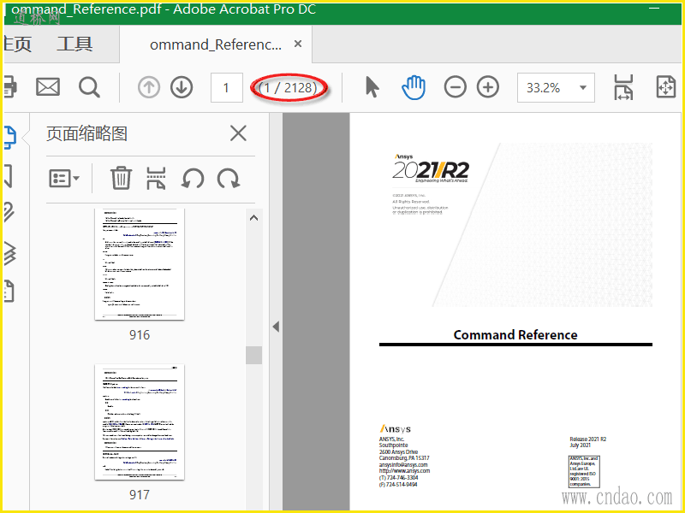Select page 916 thumbnail

140,264
